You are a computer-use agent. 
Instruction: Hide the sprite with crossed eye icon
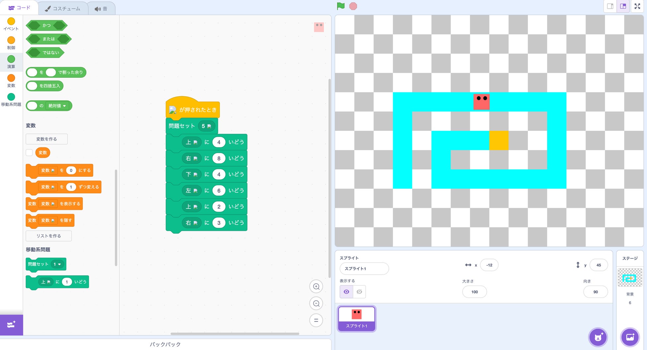359,292
